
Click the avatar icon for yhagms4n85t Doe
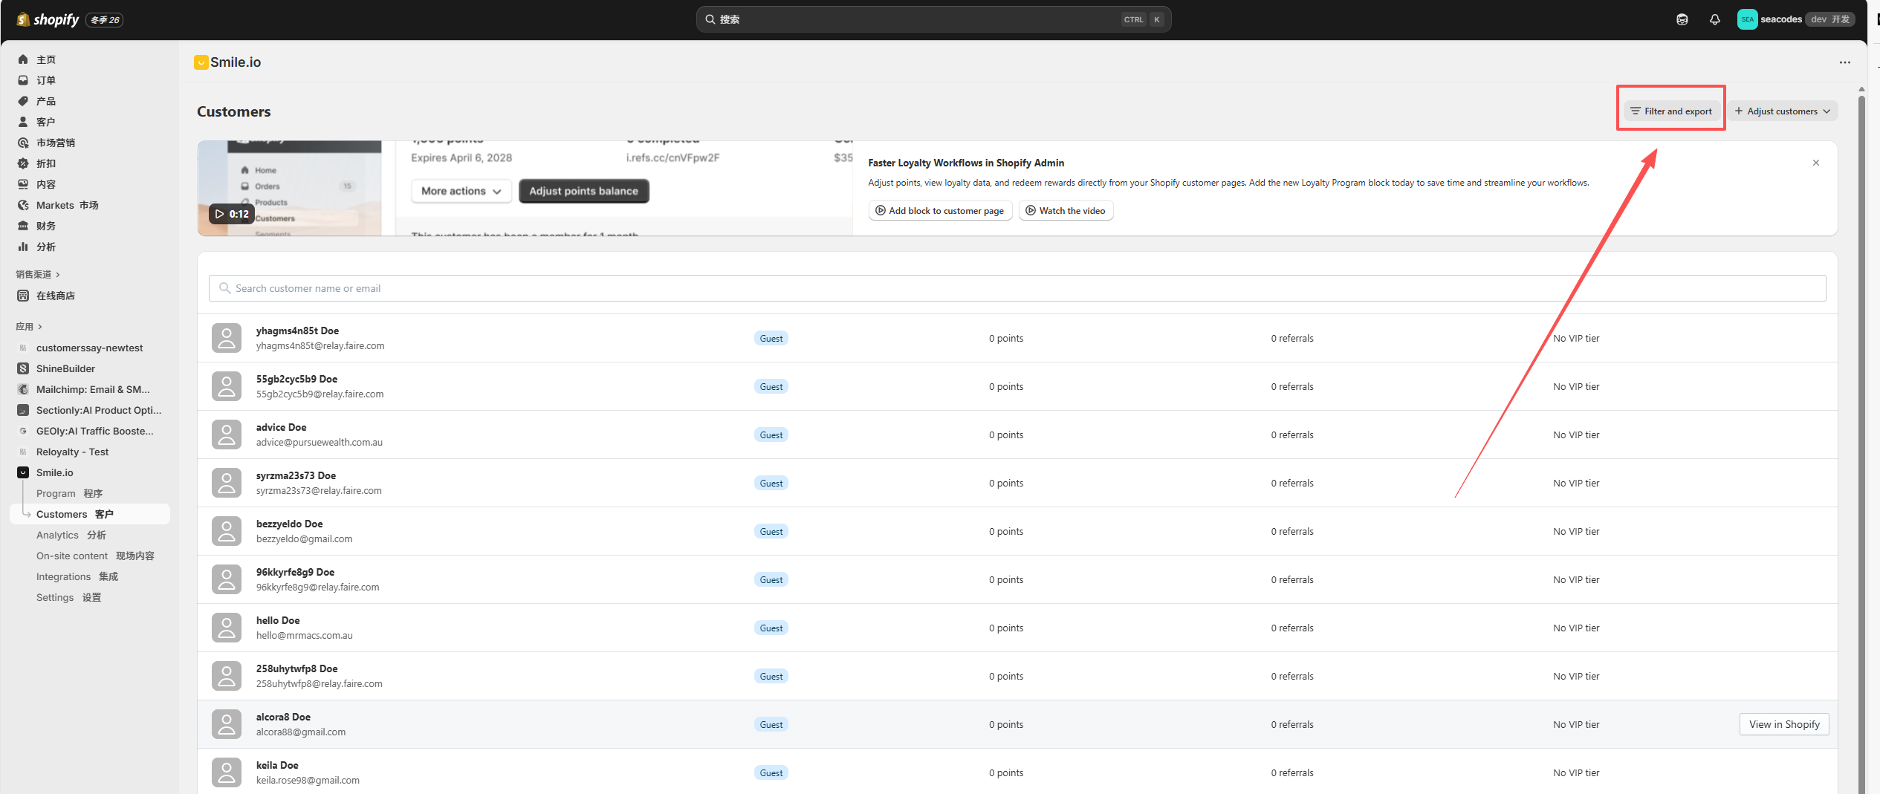tap(227, 338)
